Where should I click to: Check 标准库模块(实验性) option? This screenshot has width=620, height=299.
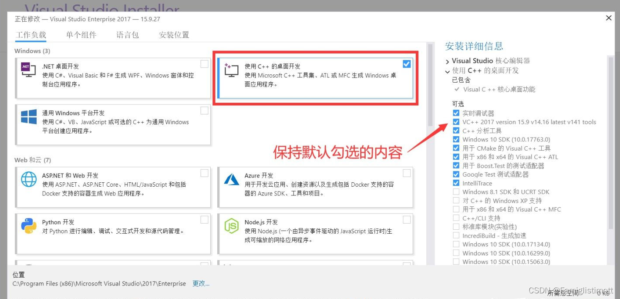click(x=456, y=226)
